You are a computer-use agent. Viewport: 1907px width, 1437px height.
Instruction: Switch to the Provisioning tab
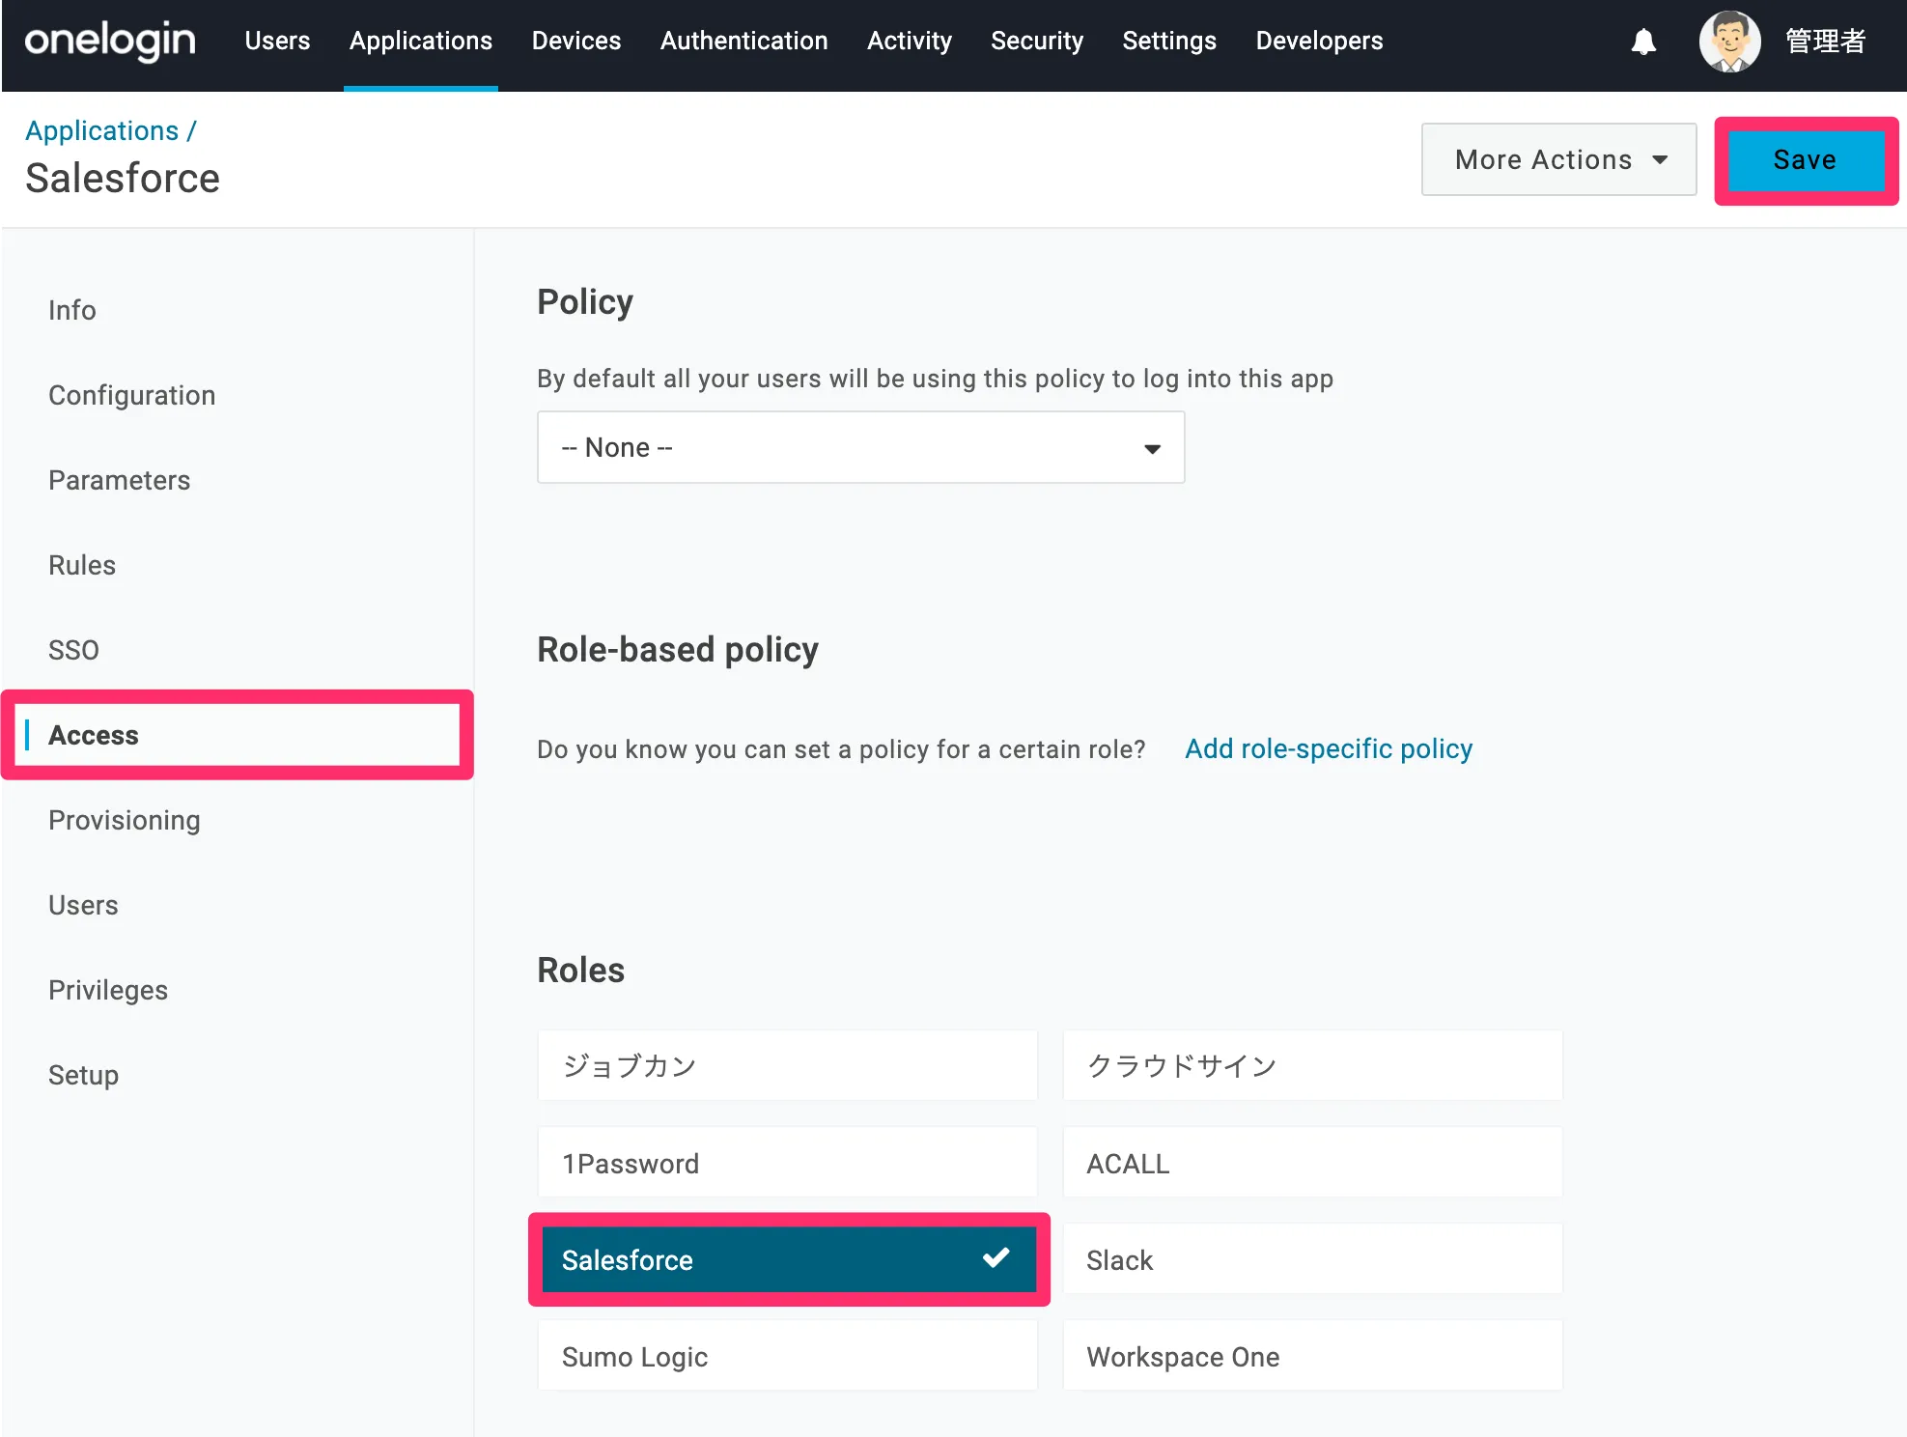(125, 820)
